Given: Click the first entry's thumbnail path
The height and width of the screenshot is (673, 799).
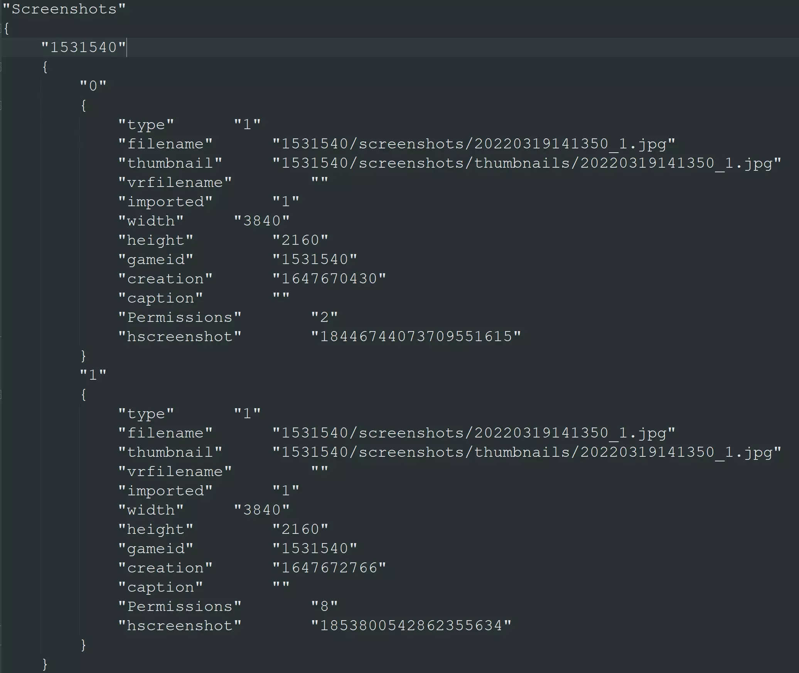Looking at the screenshot, I should pos(526,163).
